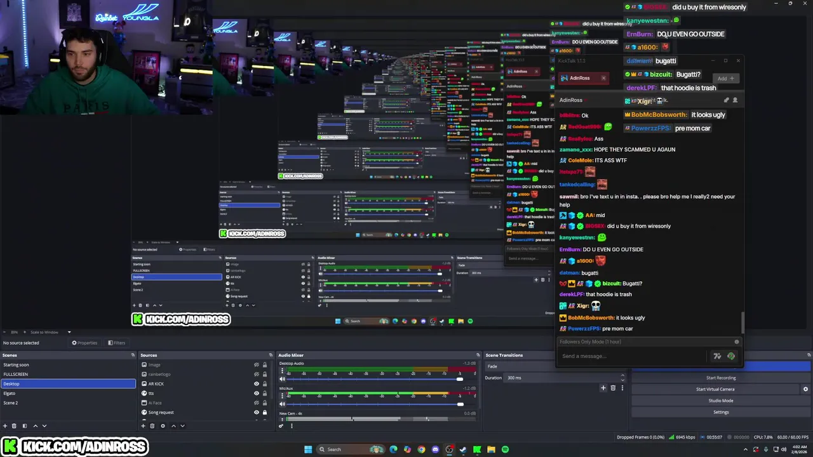
Task: Open Kick emote picker beside 7TV icon
Action: click(x=731, y=356)
